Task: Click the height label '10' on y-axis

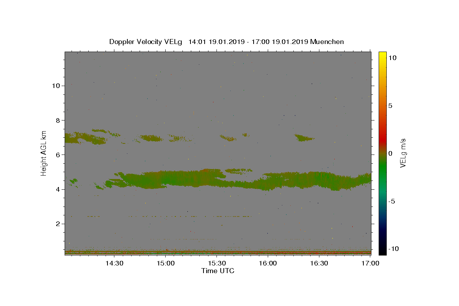Action: (56, 86)
